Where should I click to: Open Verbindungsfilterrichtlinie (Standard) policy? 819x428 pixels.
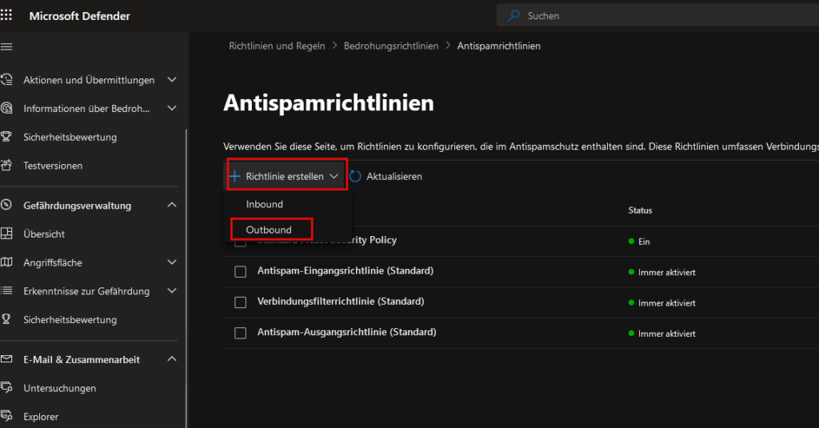pyautogui.click(x=341, y=302)
